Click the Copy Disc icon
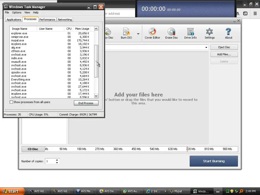 (109, 34)
